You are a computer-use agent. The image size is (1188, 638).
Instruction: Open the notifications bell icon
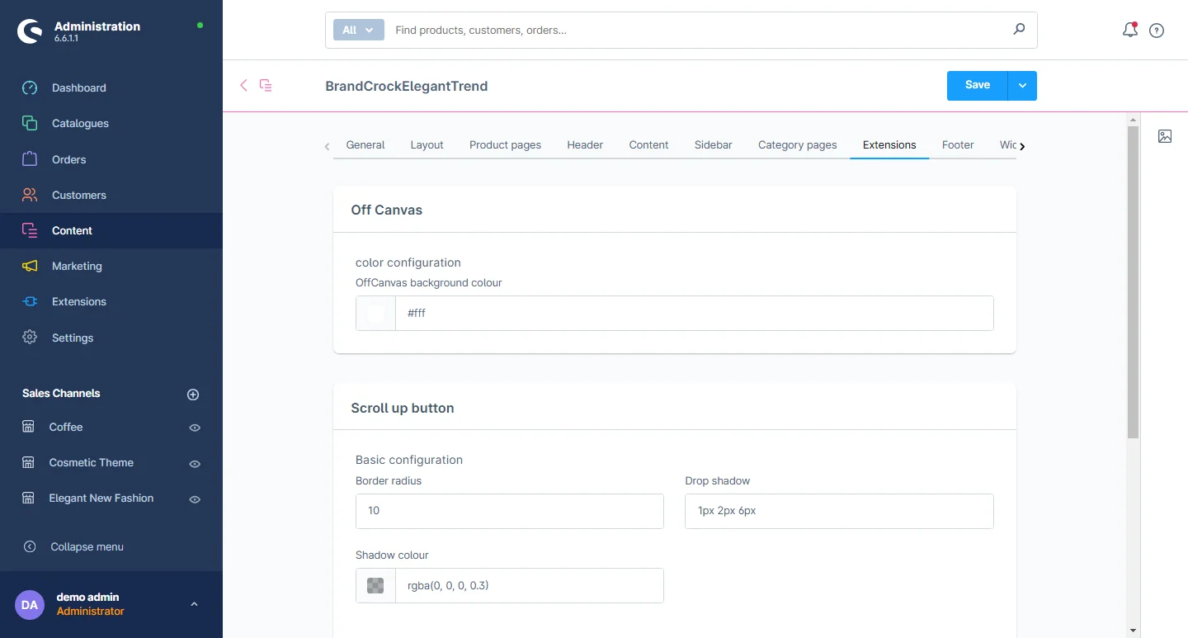pos(1129,31)
